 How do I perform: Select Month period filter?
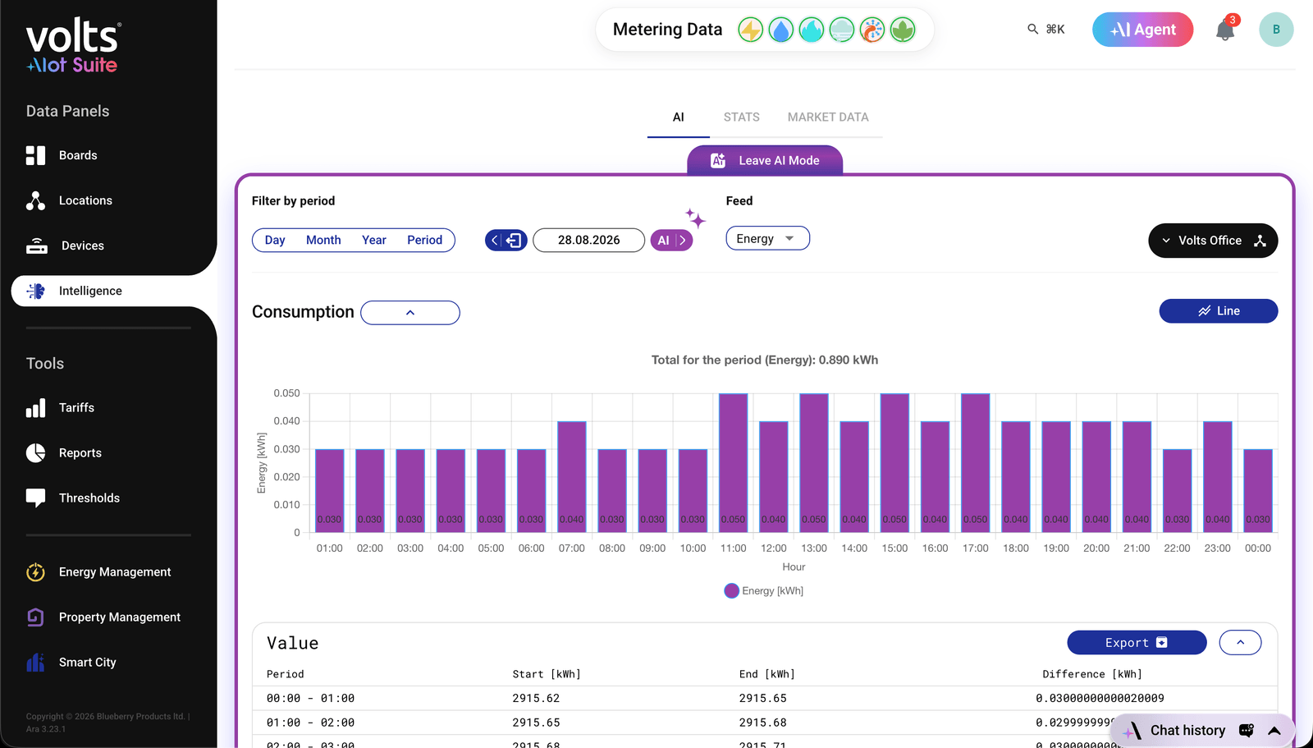(323, 240)
